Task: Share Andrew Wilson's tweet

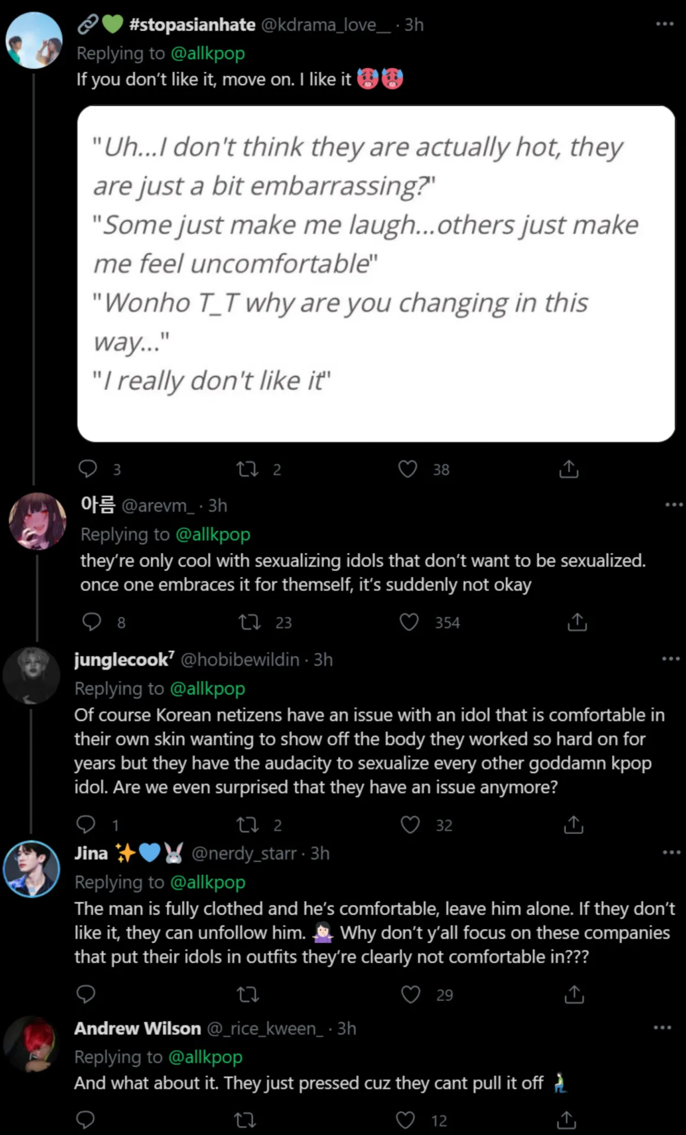Action: point(566,1120)
